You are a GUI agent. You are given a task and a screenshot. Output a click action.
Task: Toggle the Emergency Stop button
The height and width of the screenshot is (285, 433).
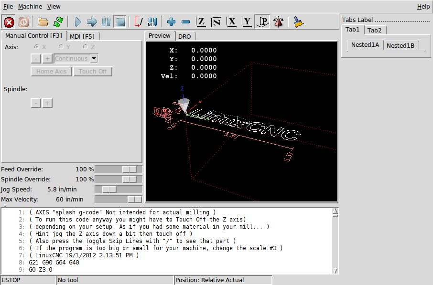click(x=9, y=22)
